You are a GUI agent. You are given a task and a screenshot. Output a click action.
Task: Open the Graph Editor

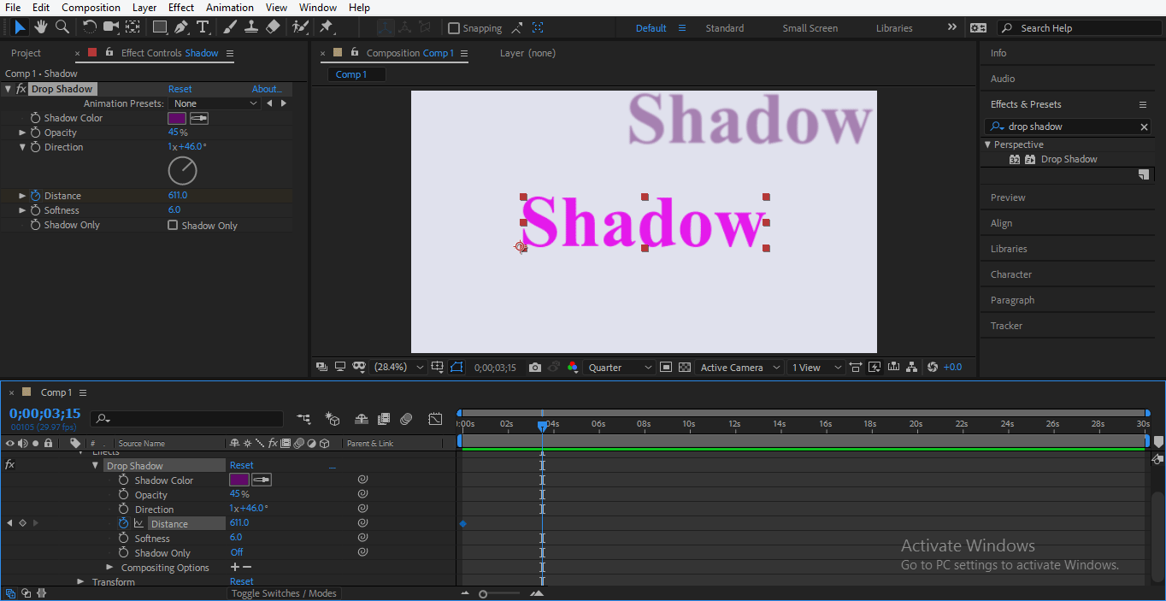[x=435, y=419]
